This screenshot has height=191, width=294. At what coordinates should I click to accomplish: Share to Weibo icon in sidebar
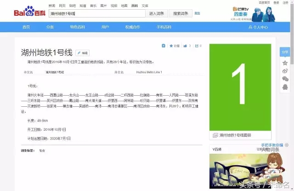(x=285, y=71)
